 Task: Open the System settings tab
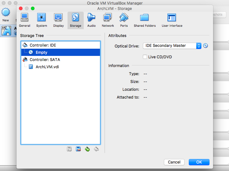pyautogui.click(x=42, y=20)
